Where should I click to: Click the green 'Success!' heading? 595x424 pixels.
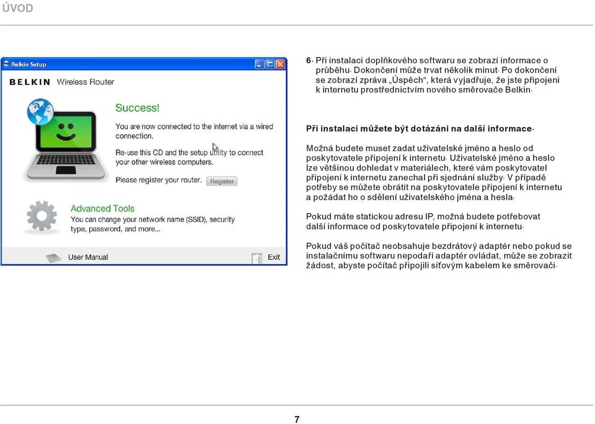(138, 108)
